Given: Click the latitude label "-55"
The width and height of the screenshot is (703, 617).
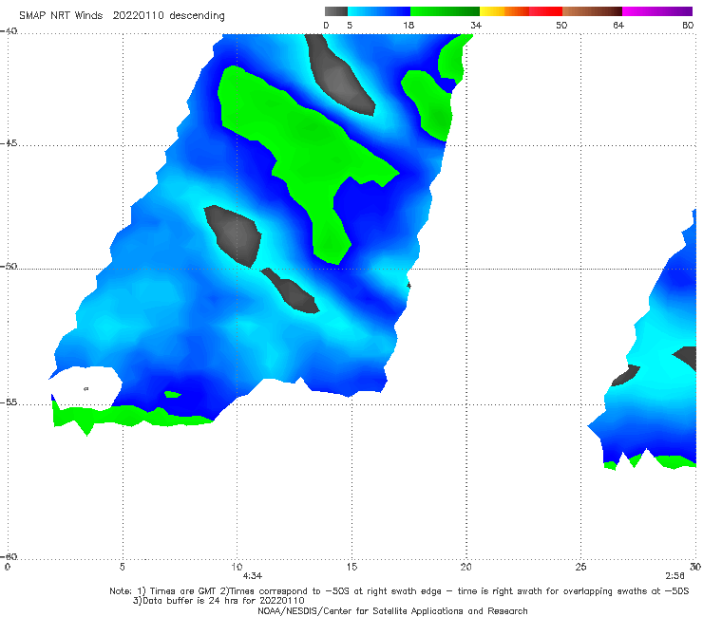Looking at the screenshot, I should [9, 402].
